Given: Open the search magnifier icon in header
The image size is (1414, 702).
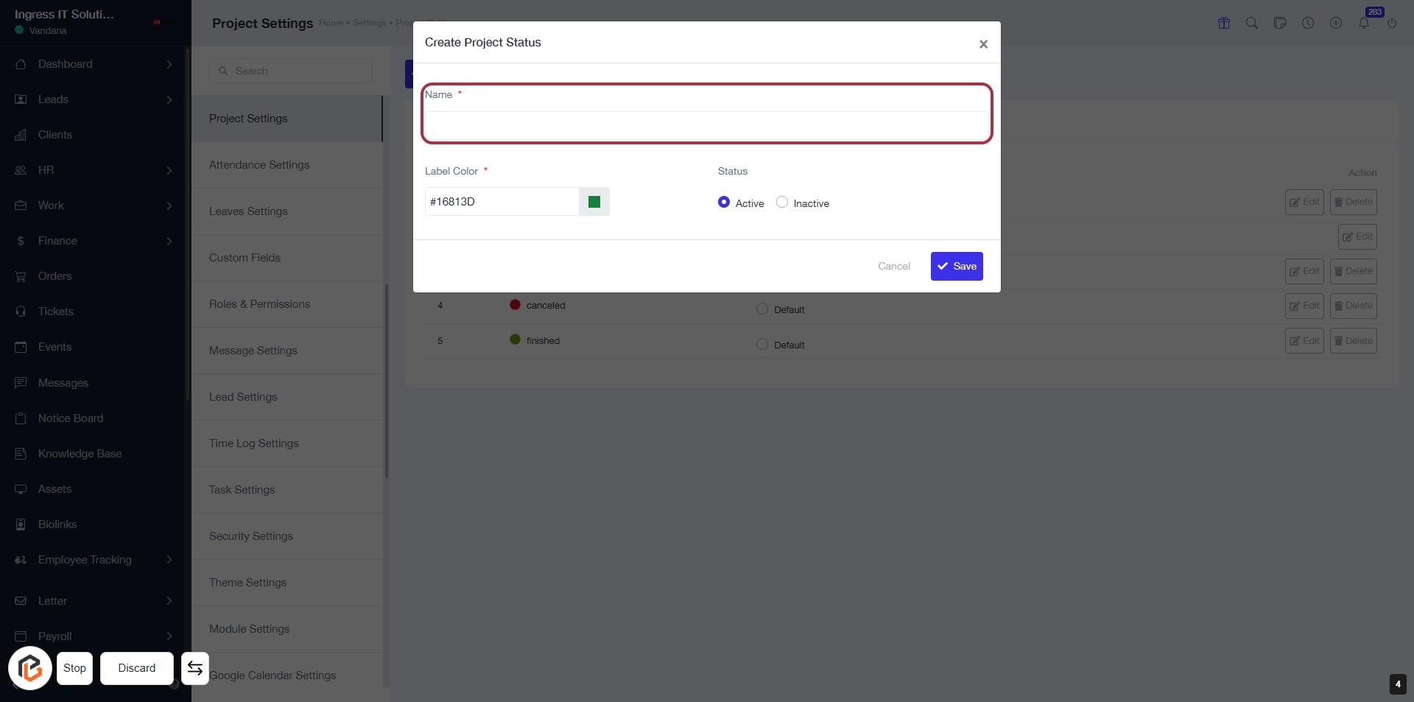Looking at the screenshot, I should tap(1252, 23).
